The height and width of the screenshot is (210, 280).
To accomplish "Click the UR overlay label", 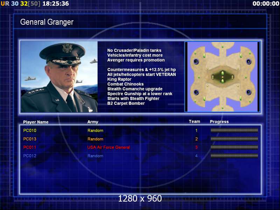I will tap(5, 3).
